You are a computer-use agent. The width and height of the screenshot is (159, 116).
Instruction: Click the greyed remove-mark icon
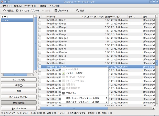[x=63, y=84]
